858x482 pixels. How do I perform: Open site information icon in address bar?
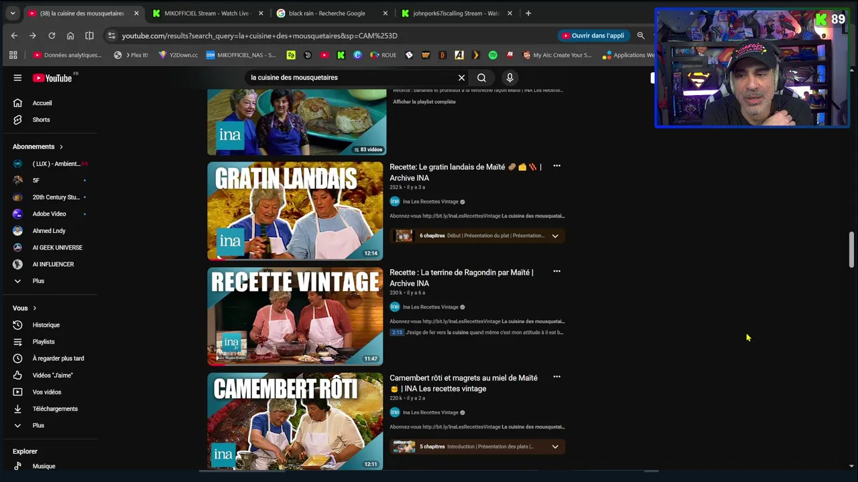111,35
